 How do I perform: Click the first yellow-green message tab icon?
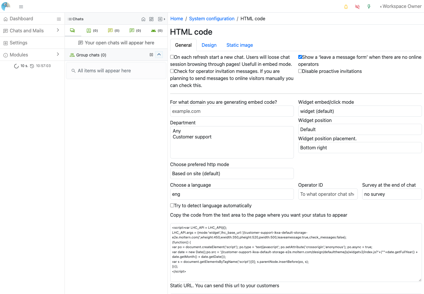click(x=110, y=31)
